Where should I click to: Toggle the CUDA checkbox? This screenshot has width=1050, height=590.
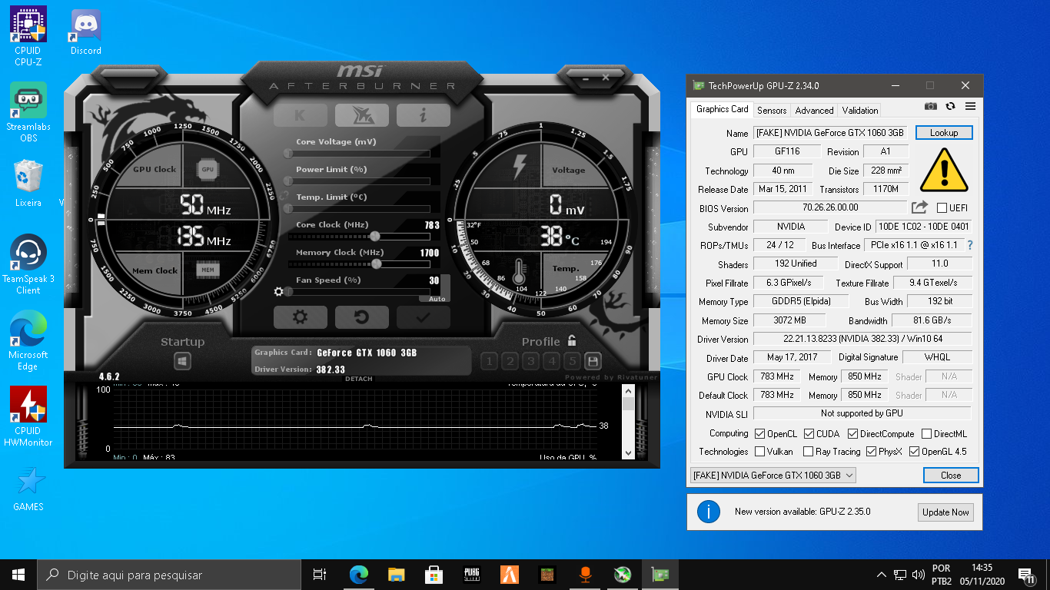click(x=809, y=434)
